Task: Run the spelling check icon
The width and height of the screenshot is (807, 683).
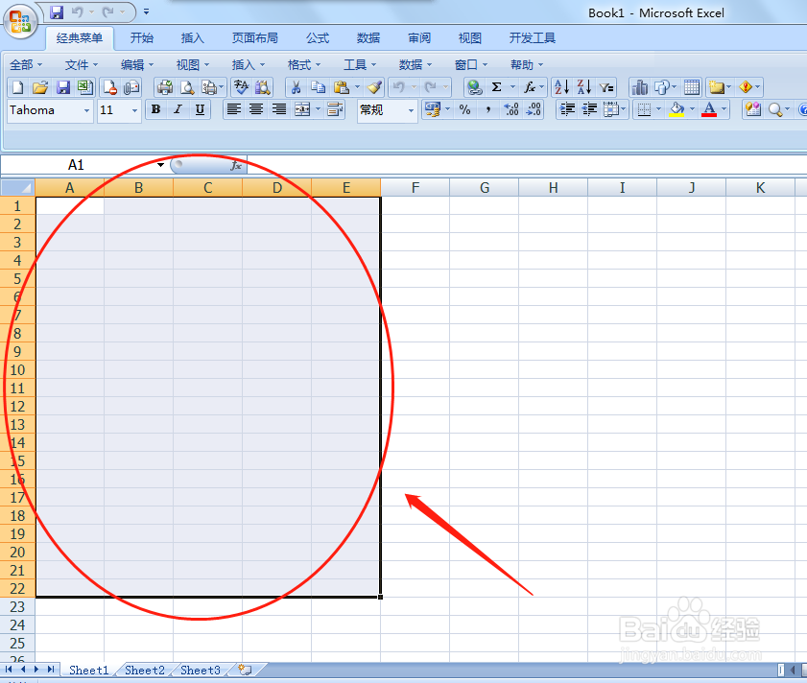Action: pyautogui.click(x=241, y=87)
